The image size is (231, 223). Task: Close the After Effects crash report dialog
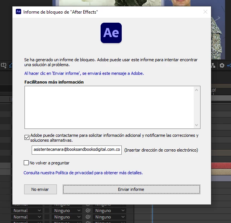[205, 12]
